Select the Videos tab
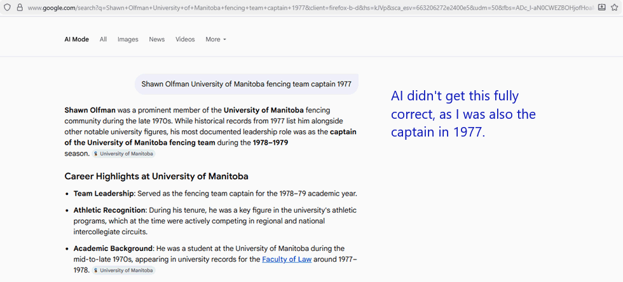The width and height of the screenshot is (623, 282). point(185,39)
